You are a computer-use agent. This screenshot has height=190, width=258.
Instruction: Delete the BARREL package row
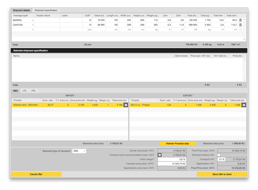tap(240, 20)
